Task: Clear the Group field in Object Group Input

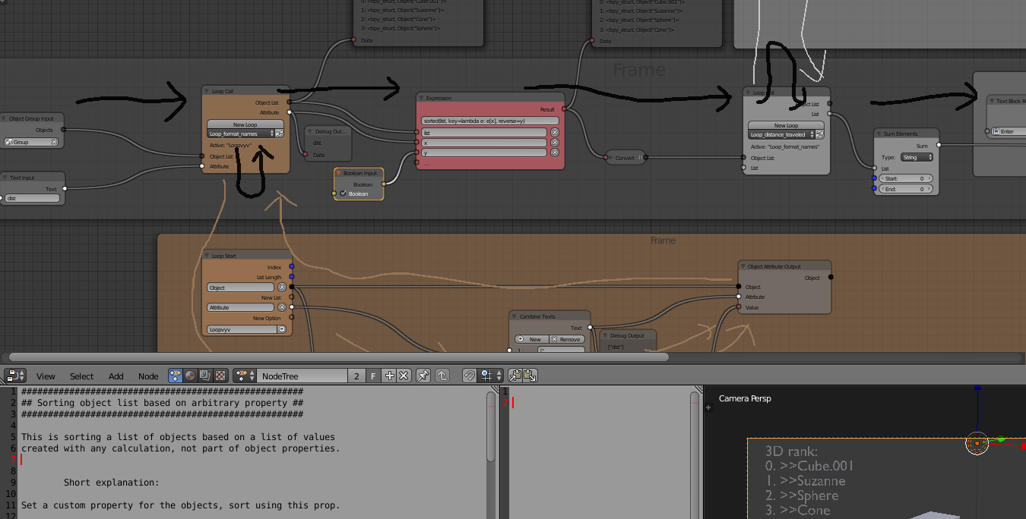Action: pyautogui.click(x=54, y=142)
